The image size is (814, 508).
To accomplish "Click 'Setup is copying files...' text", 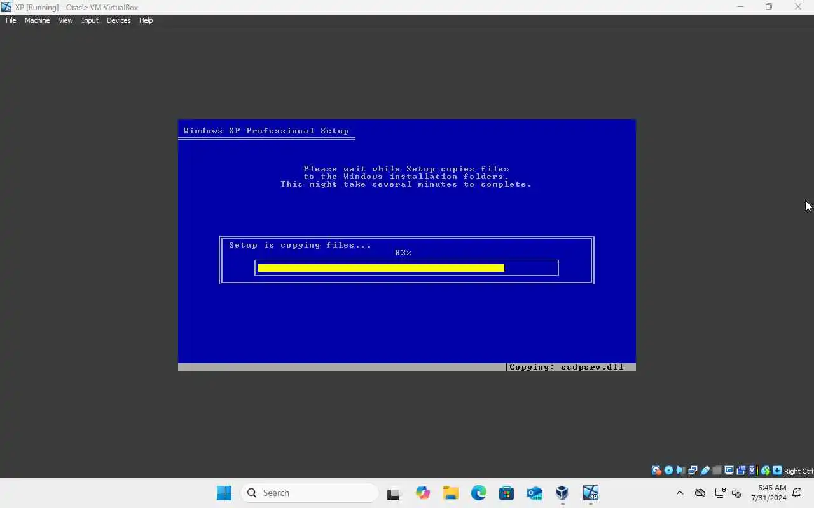I will (x=300, y=245).
